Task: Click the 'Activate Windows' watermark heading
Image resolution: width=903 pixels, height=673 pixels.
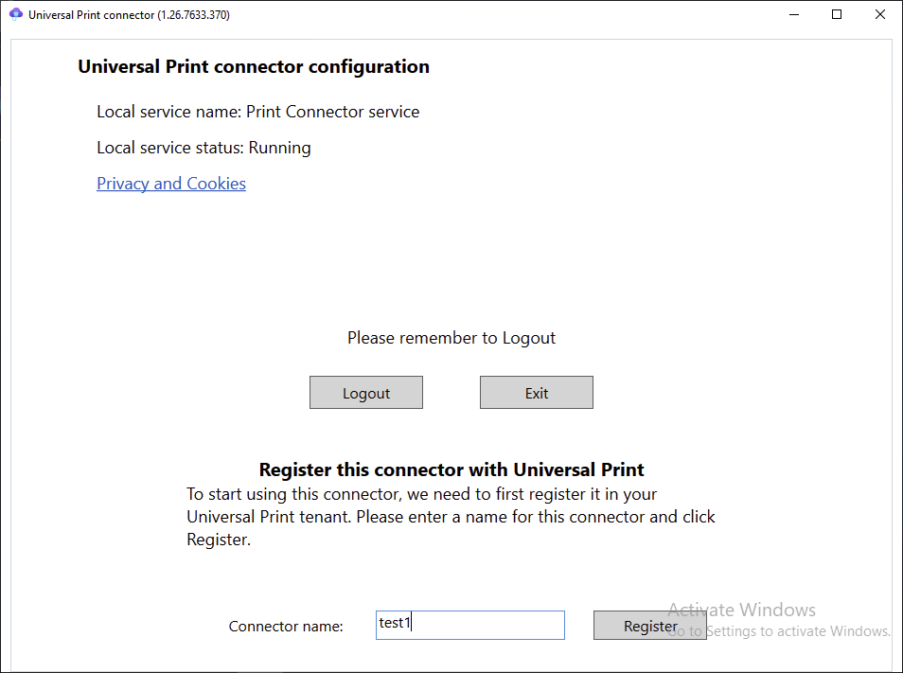Action: pos(742,610)
